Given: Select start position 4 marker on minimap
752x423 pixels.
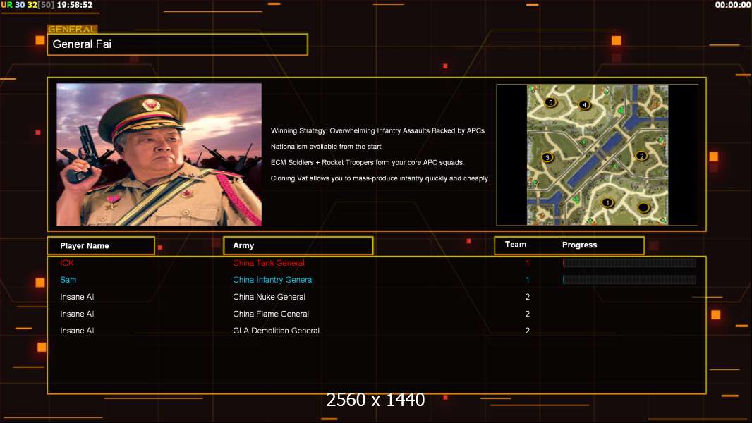Looking at the screenshot, I should [x=584, y=105].
